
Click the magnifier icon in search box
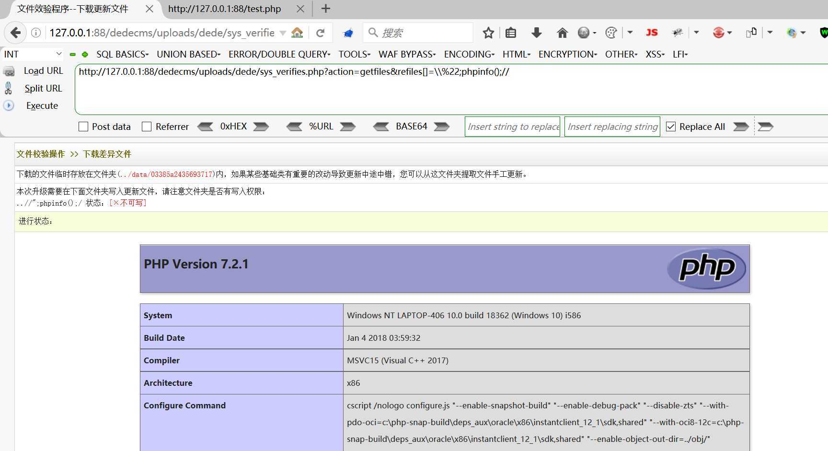(373, 33)
